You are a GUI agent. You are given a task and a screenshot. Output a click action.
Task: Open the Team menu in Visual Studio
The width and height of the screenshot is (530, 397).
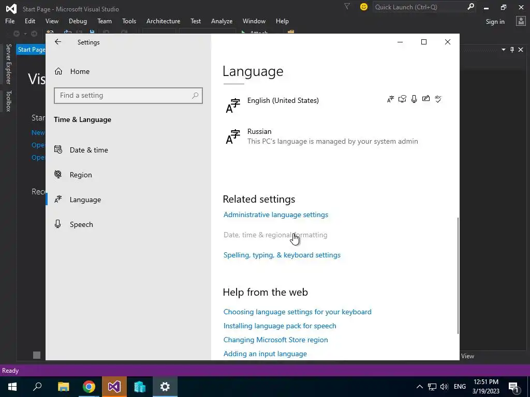point(105,21)
